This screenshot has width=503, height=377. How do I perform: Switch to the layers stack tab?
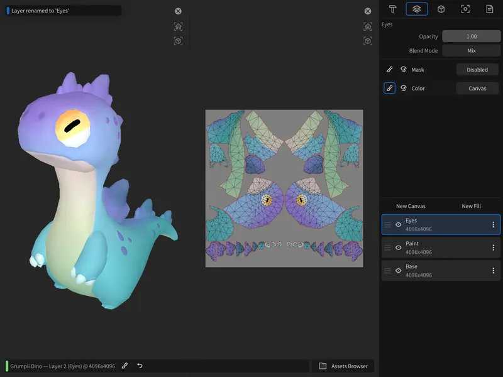417,9
